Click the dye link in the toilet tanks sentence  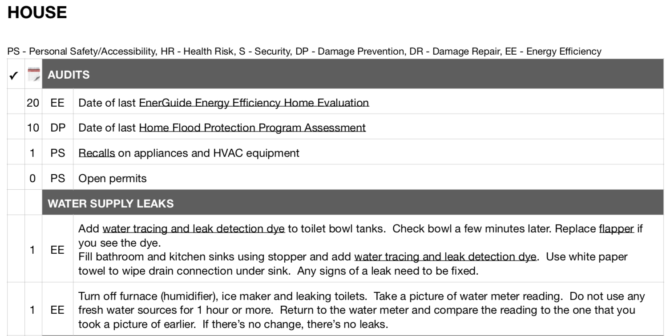pyautogui.click(x=194, y=229)
